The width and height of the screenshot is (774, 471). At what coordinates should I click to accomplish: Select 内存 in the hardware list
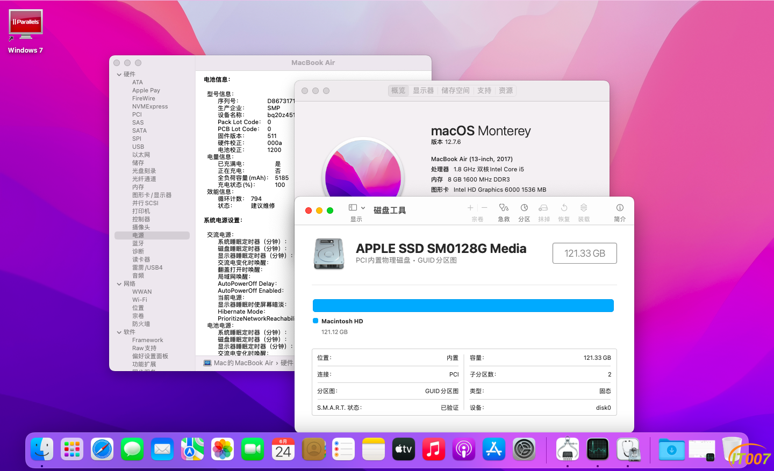click(138, 187)
